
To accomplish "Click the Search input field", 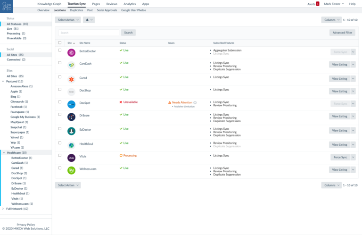I will [x=89, y=33].
